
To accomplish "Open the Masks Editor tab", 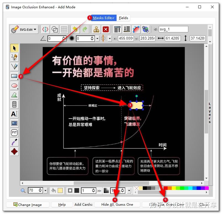I will (104, 18).
